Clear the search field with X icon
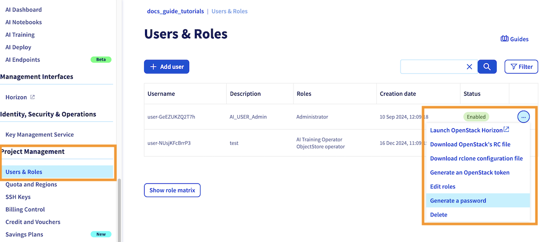 click(x=469, y=67)
